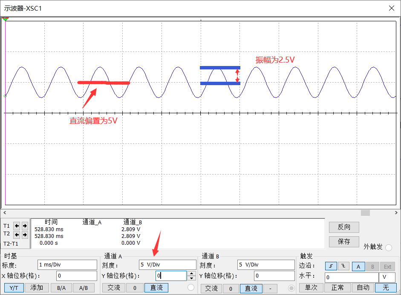Screen dimensions: 401x295
Task: Move T2 cursor left with arrow
Action: tap(17, 235)
